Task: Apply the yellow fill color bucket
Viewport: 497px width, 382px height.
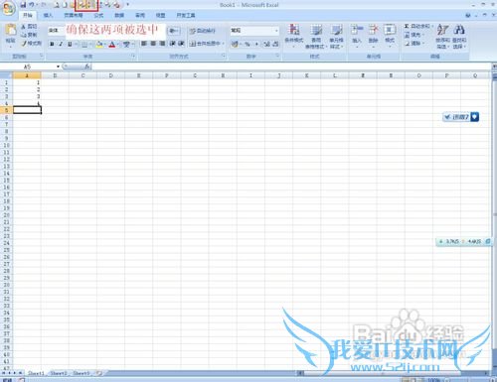Action: coord(99,44)
